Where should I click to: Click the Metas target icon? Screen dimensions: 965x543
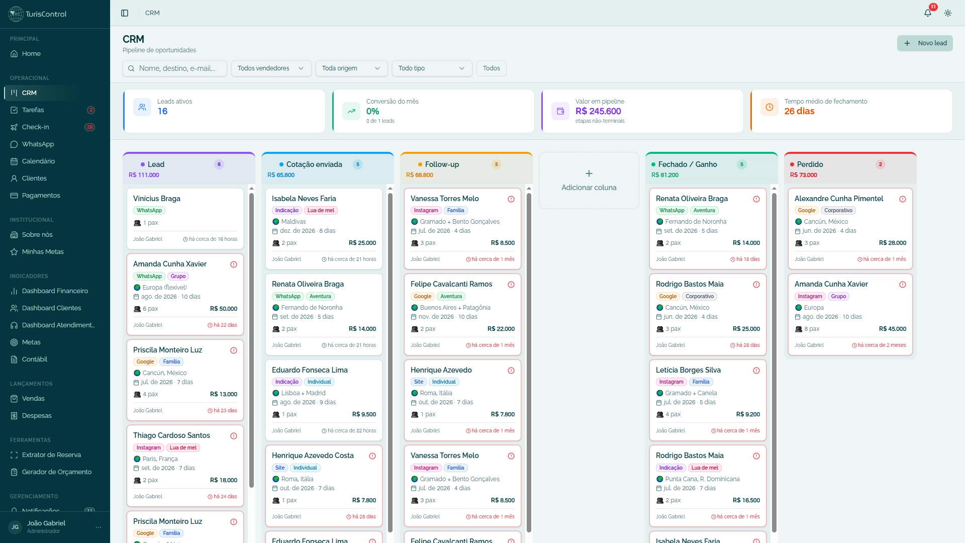(x=14, y=342)
